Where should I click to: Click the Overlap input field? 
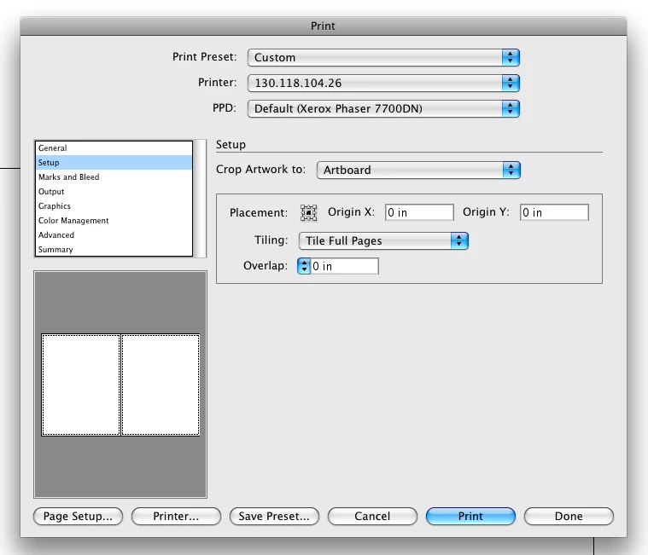point(344,266)
